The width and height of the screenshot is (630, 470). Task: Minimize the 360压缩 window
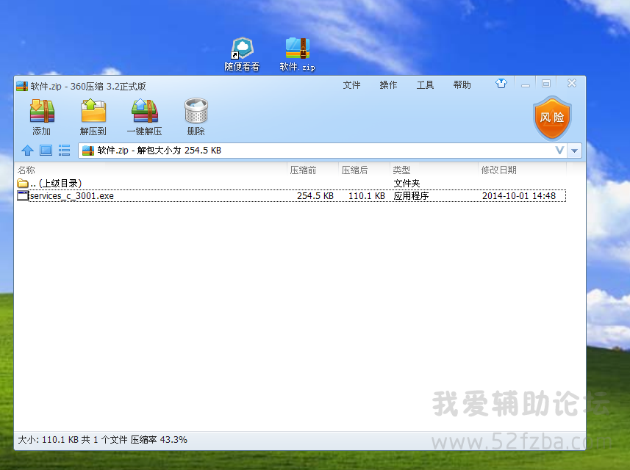(x=526, y=84)
